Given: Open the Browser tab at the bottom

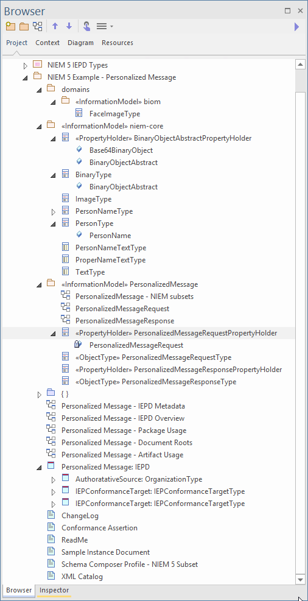Looking at the screenshot, I should click(19, 590).
